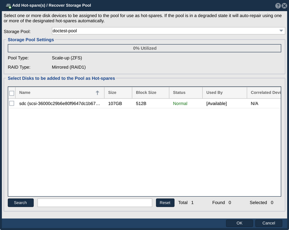The image size is (289, 230).
Task: Click the 0% Utilized progress bar
Action: tap(144, 48)
